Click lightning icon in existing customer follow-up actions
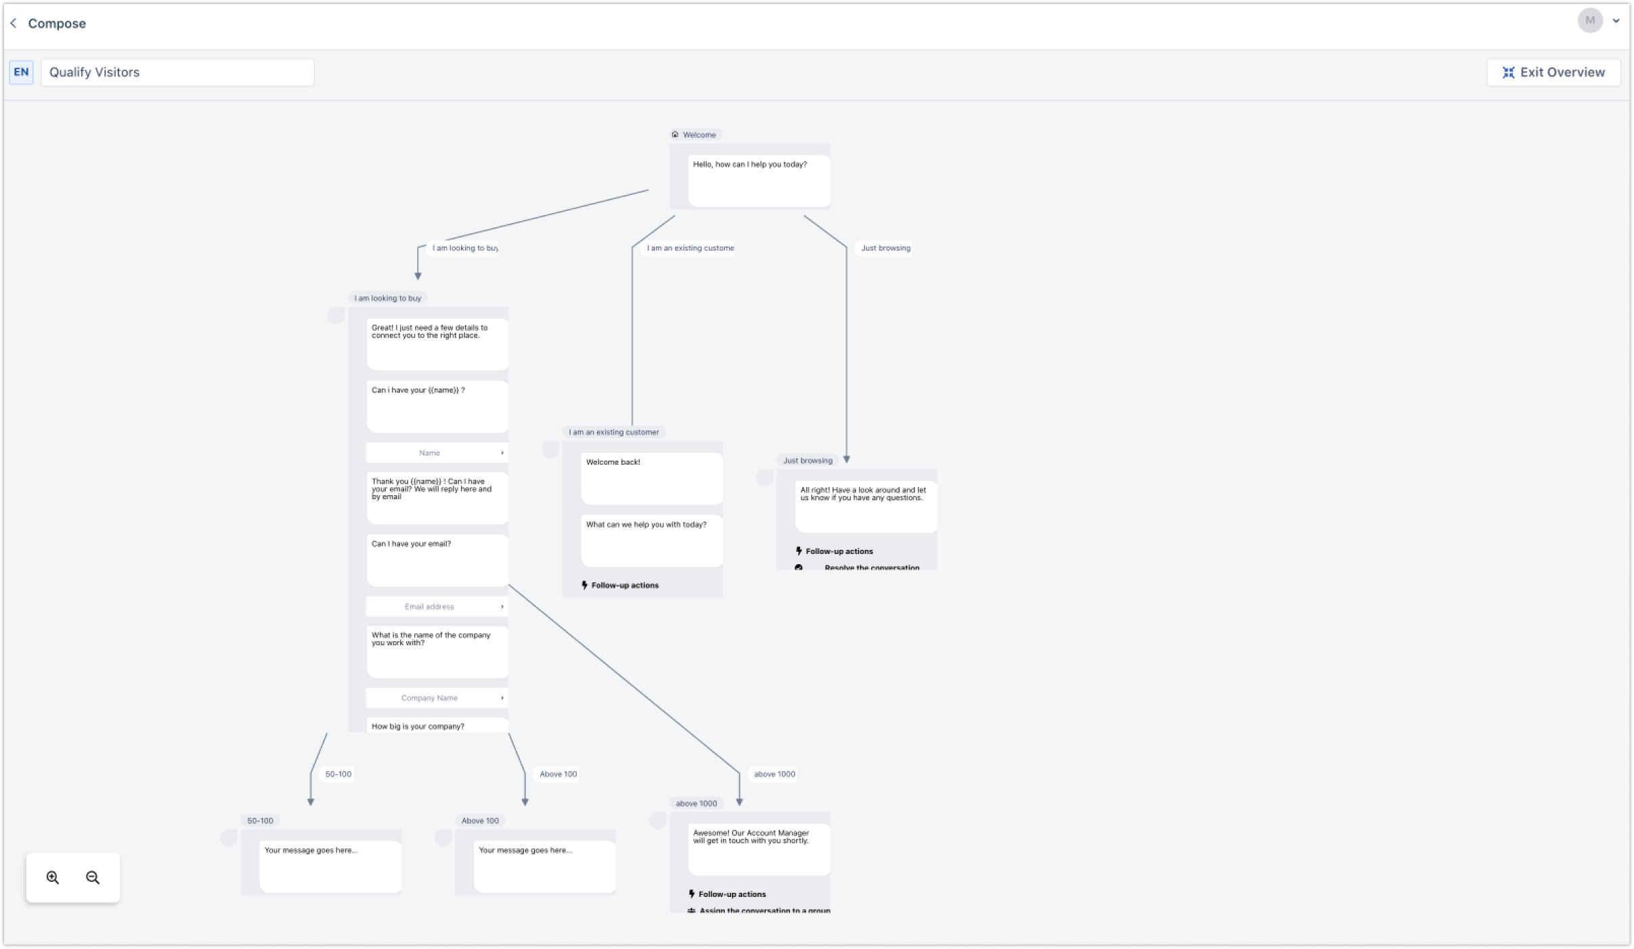This screenshot has width=1634, height=949. point(585,585)
